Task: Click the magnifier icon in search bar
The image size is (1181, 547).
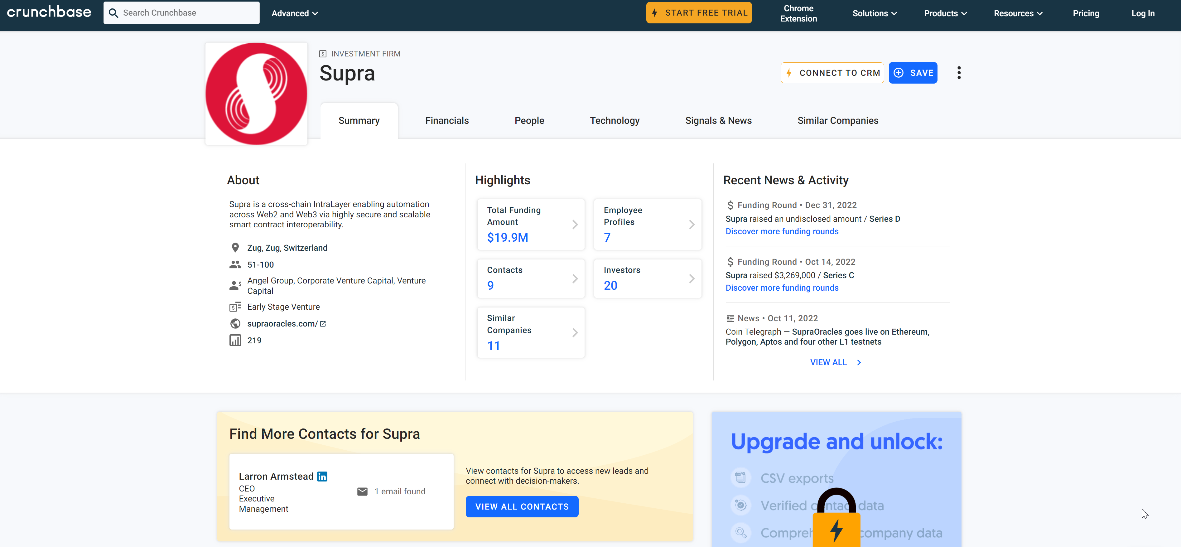Action: pos(113,13)
